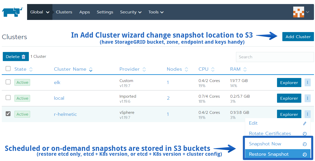Screen dimensions: 315x161
Task: Sort by Cluster Name column arrows
Action: (x=91, y=69)
